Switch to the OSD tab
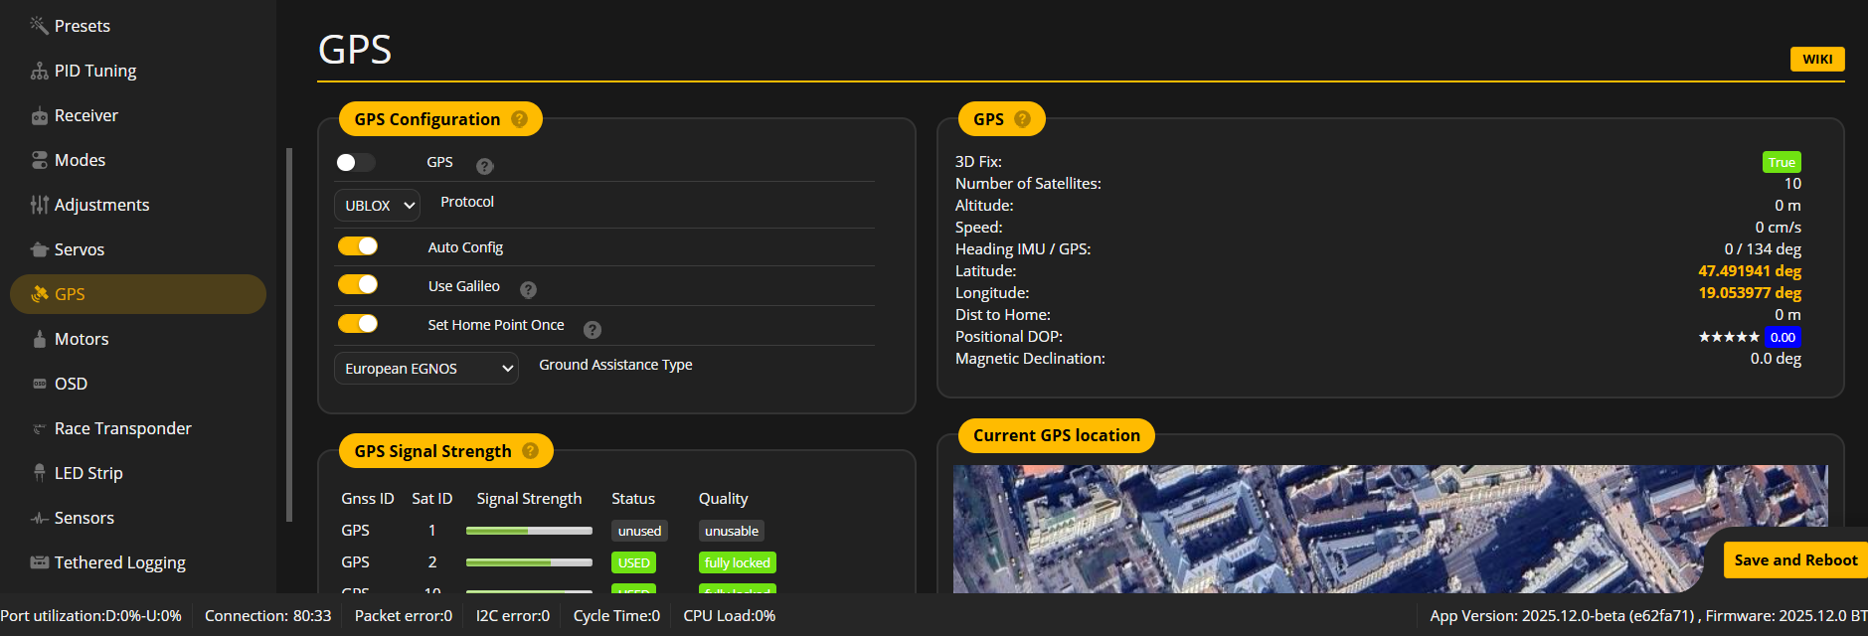Screen dimensions: 1868x636 (x=71, y=384)
